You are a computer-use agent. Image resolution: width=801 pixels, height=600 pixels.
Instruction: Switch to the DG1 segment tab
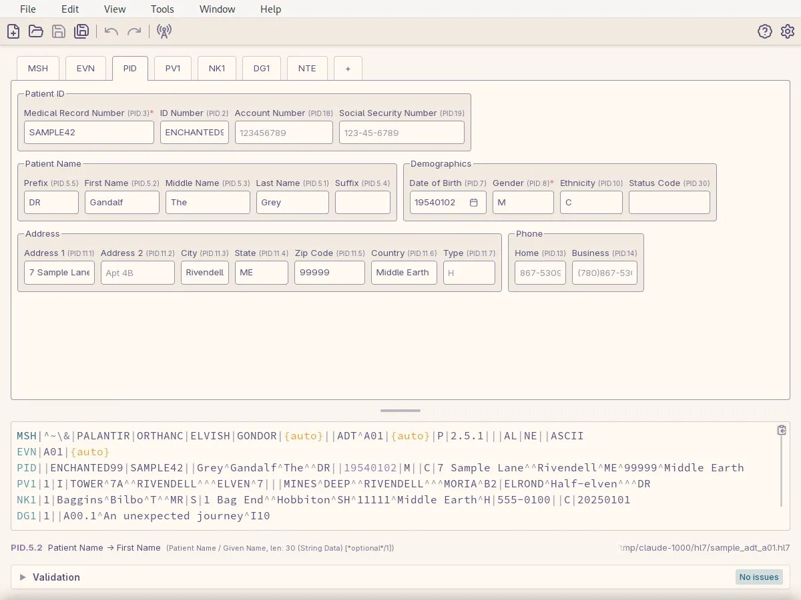(x=262, y=69)
